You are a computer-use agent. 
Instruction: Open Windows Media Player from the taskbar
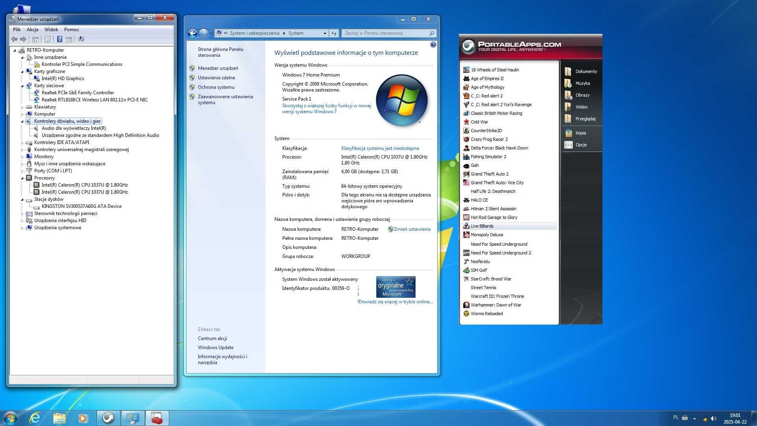click(83, 418)
